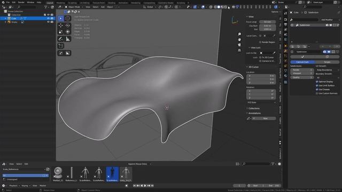This screenshot has height=192, width=342.
Task: Open the Object Mode dropdown
Action: click(x=74, y=7)
